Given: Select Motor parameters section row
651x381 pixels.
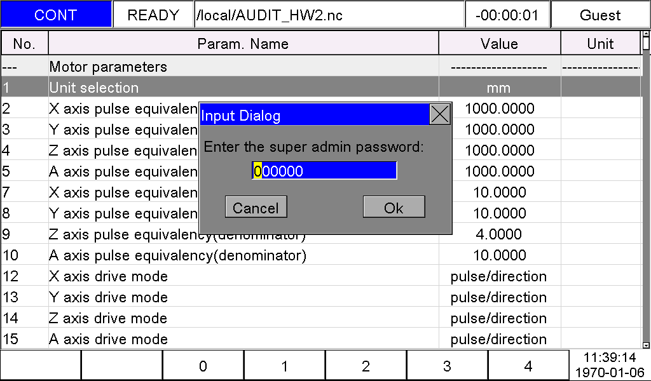Looking at the screenshot, I should (321, 66).
